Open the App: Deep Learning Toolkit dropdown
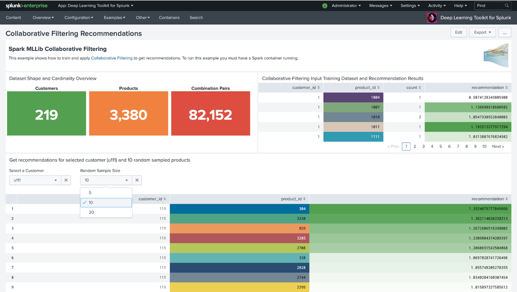517x292 pixels. 95,6
